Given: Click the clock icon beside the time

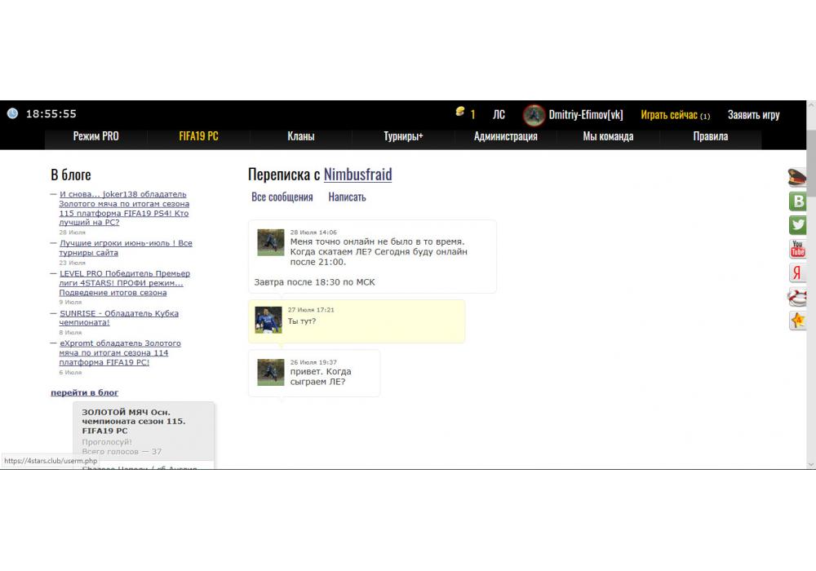Looking at the screenshot, I should click(x=12, y=113).
